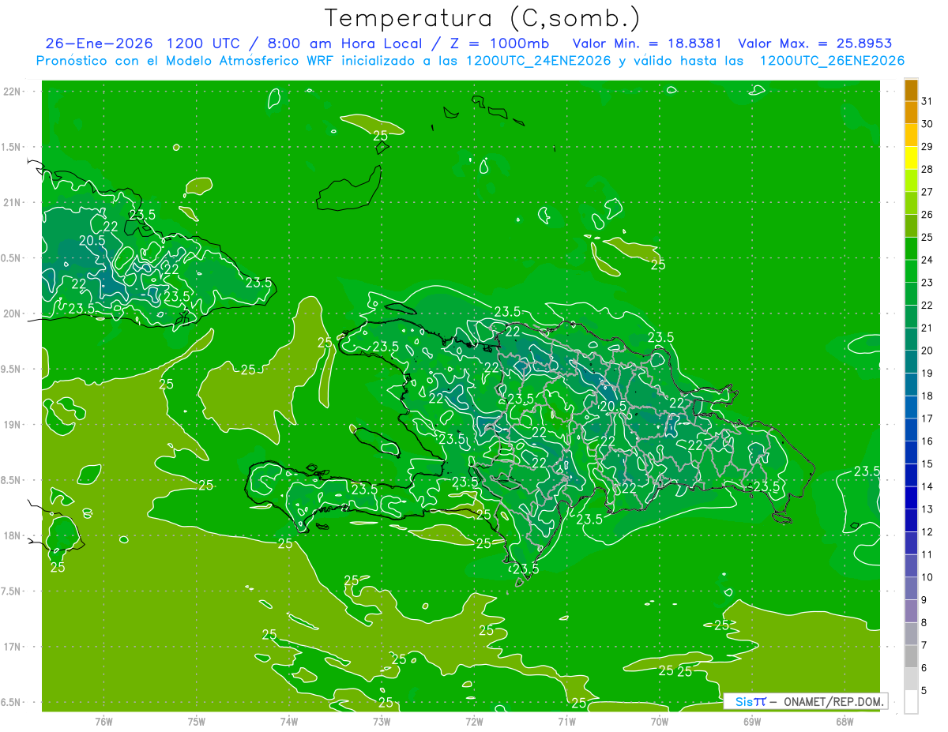Click the "20" value on the color scale
Viewport: 948px width, 732px height.
point(927,351)
